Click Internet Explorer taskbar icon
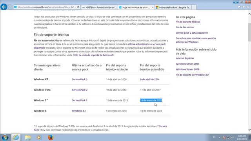 click(x=16, y=137)
